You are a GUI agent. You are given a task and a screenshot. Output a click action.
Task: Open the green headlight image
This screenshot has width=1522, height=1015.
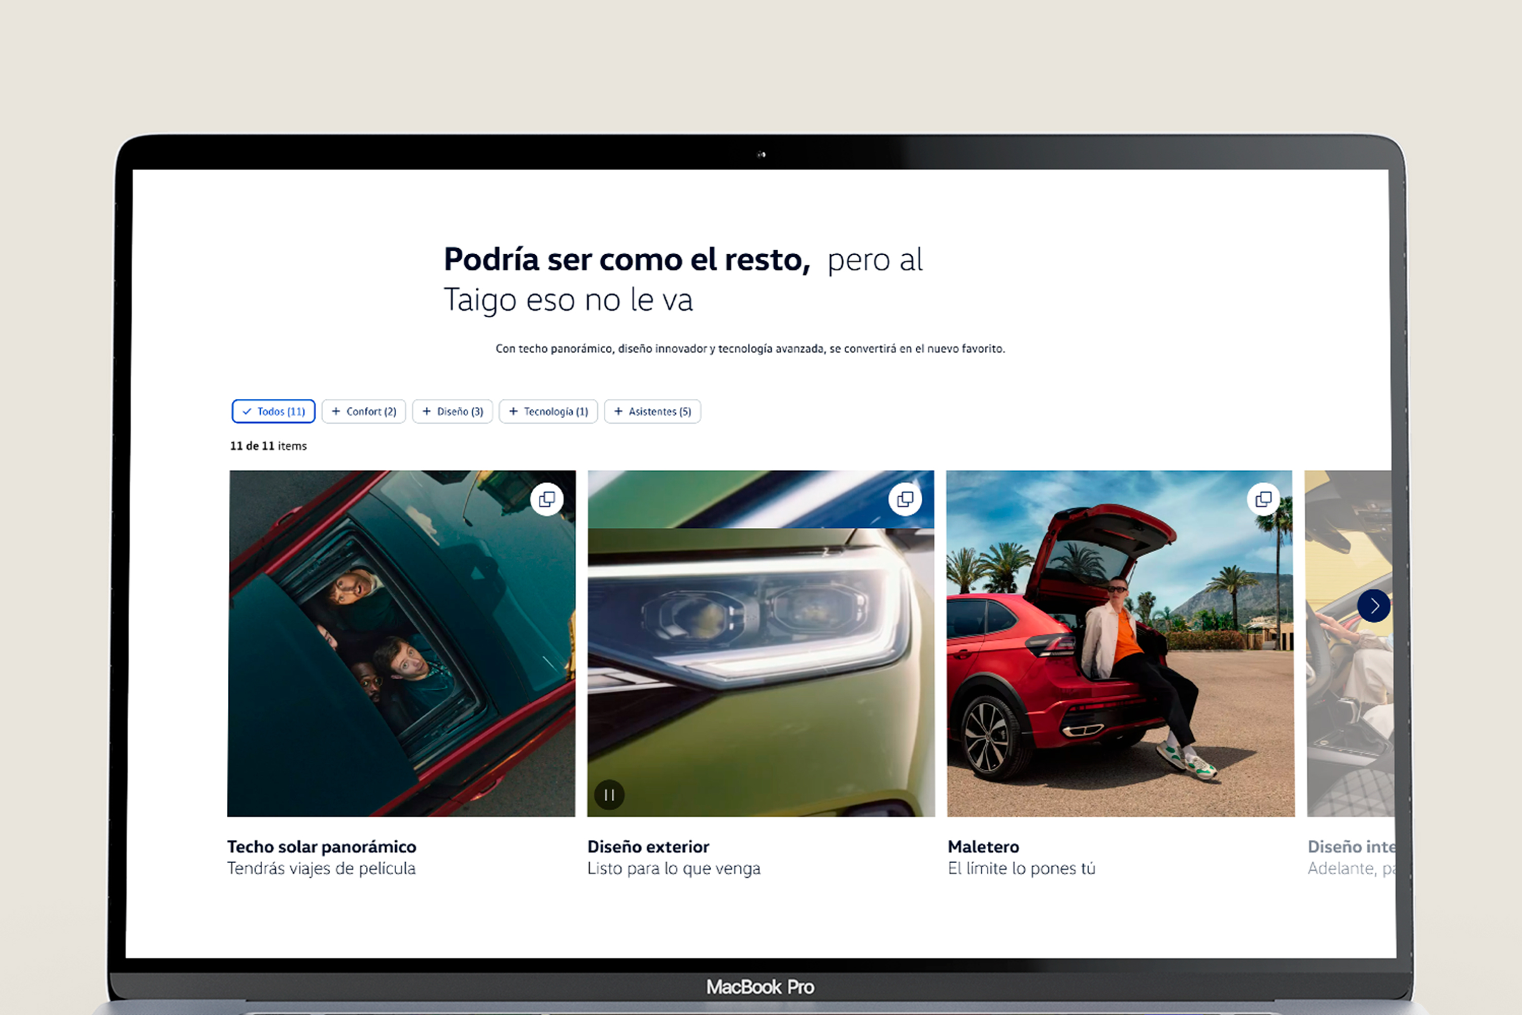pyautogui.click(x=761, y=644)
